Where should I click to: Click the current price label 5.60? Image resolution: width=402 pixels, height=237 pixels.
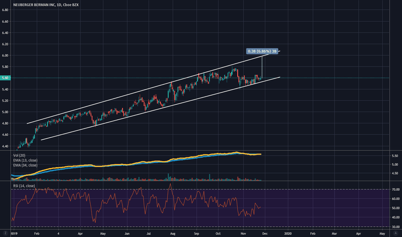(x=5, y=78)
